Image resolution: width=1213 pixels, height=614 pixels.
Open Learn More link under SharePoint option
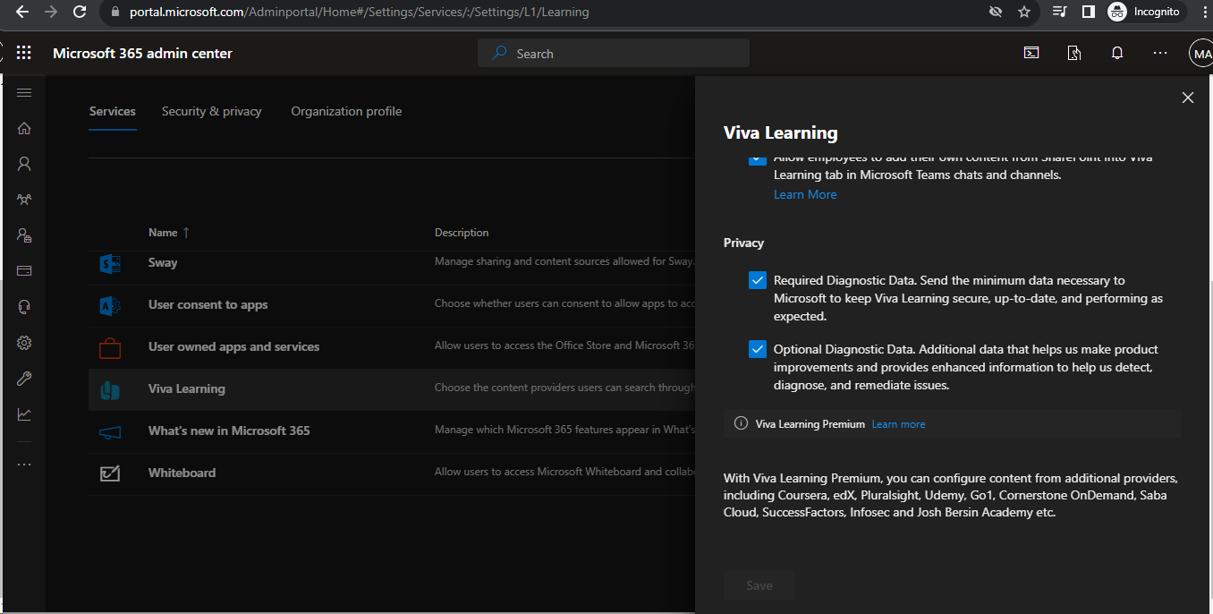(x=805, y=194)
